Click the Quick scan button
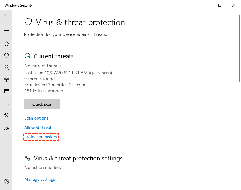The width and height of the screenshot is (241, 190). point(42,104)
